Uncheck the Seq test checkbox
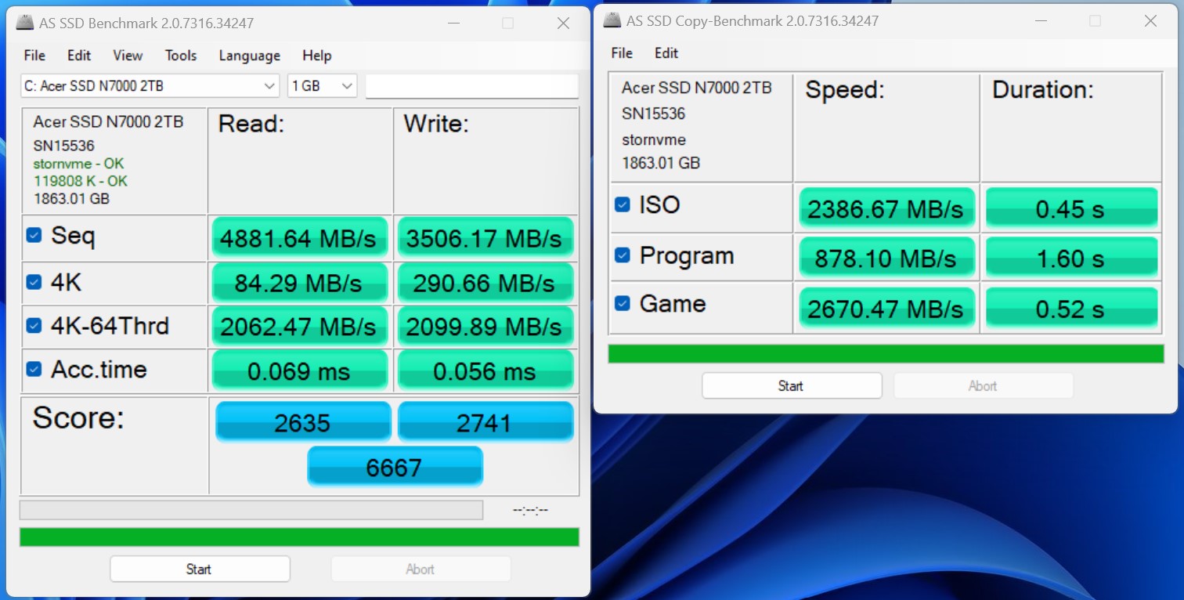This screenshot has width=1184, height=600. [x=34, y=235]
